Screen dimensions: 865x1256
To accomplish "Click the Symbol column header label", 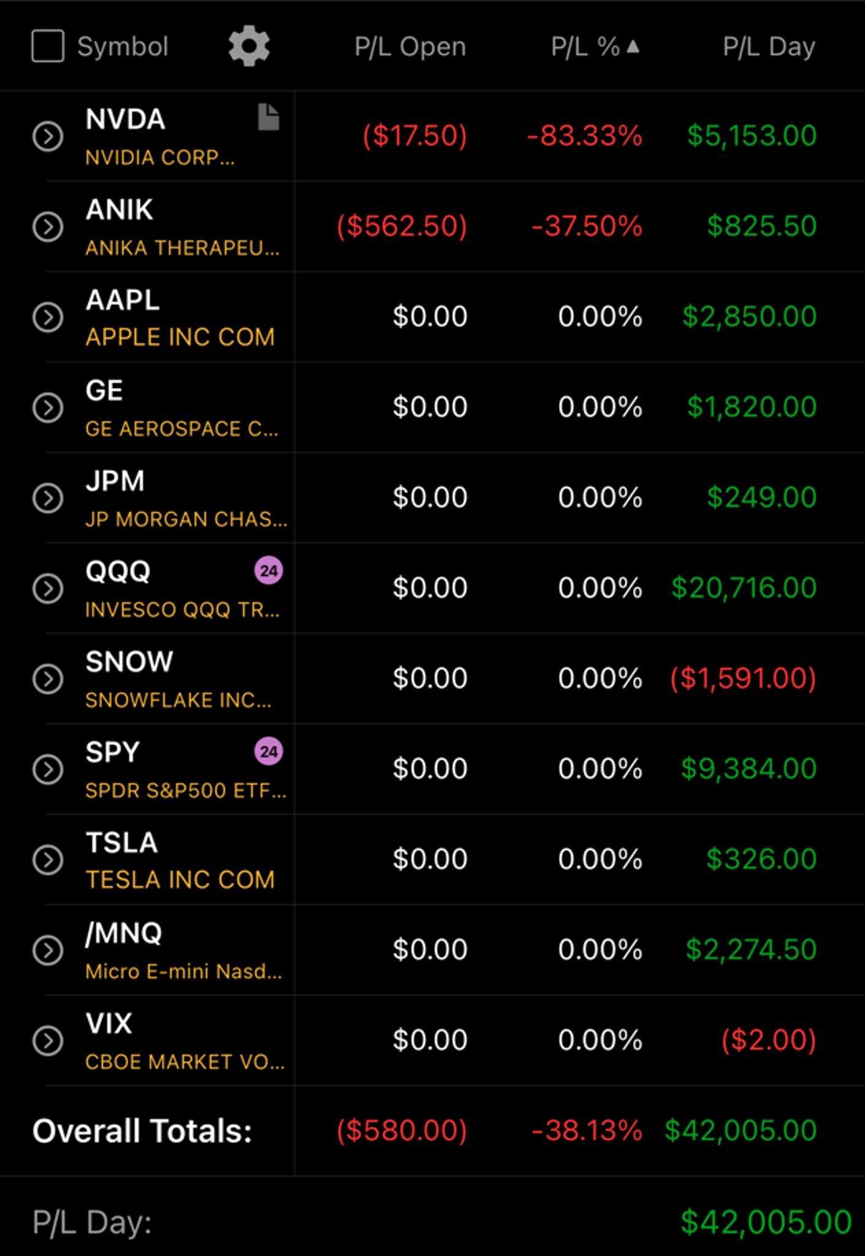I will click(123, 47).
